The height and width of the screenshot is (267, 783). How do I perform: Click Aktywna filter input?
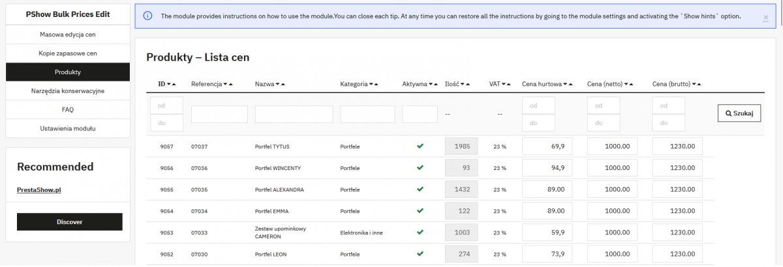(420, 114)
